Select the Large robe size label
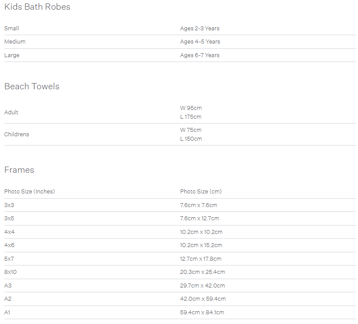 pyautogui.click(x=12, y=55)
